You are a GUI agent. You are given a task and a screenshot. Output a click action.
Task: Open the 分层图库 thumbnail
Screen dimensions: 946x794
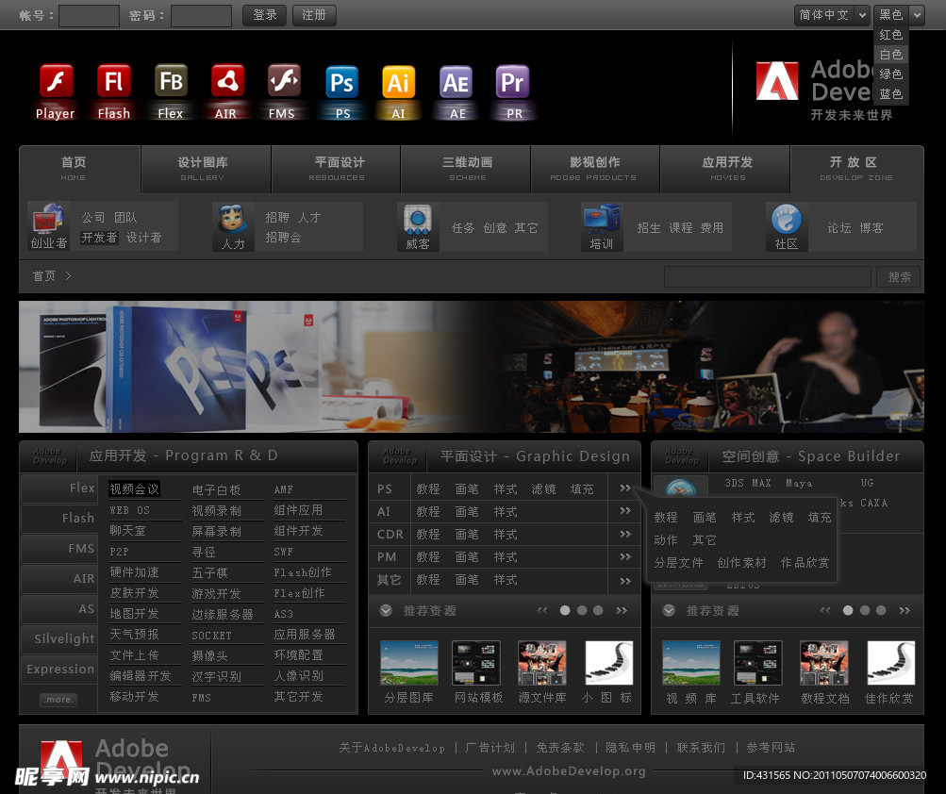pyautogui.click(x=409, y=663)
